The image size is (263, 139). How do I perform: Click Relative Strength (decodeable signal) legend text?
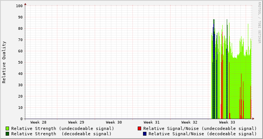point(62,134)
